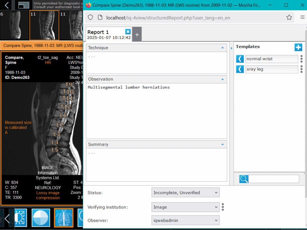This screenshot has height=230, width=307.
Task: Click the t2_tse_sag series label
Action: pyautogui.click(x=48, y=57)
